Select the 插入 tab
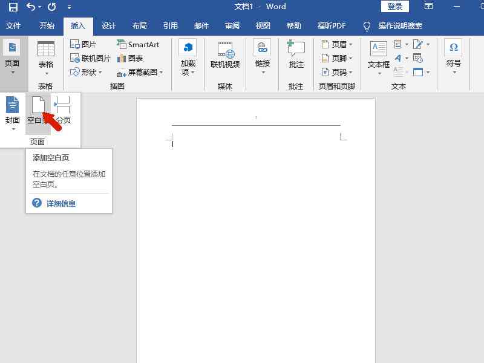Viewport: 484px width, 363px height. tap(78, 25)
